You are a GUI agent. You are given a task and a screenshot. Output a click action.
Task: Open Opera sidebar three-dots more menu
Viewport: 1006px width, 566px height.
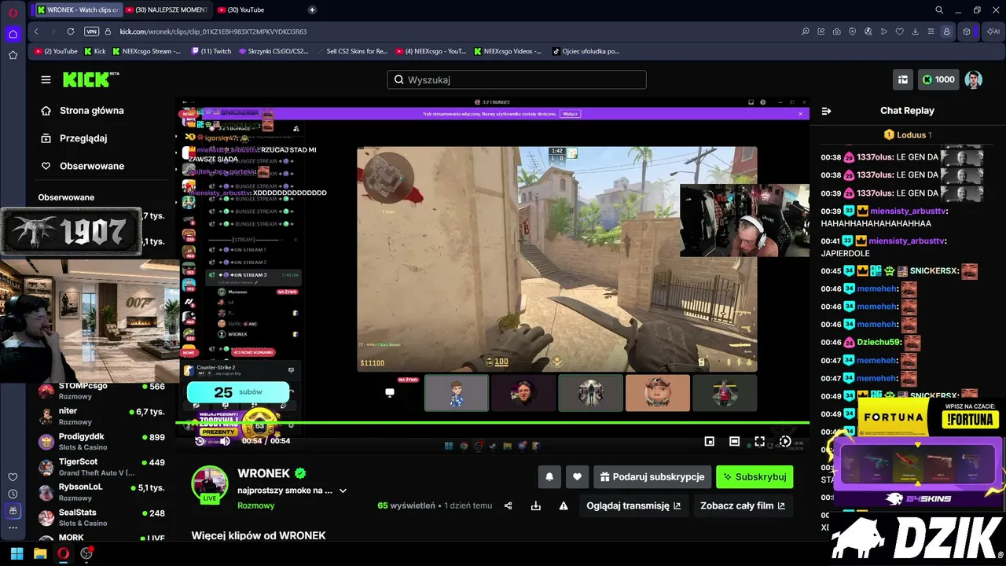pyautogui.click(x=13, y=527)
